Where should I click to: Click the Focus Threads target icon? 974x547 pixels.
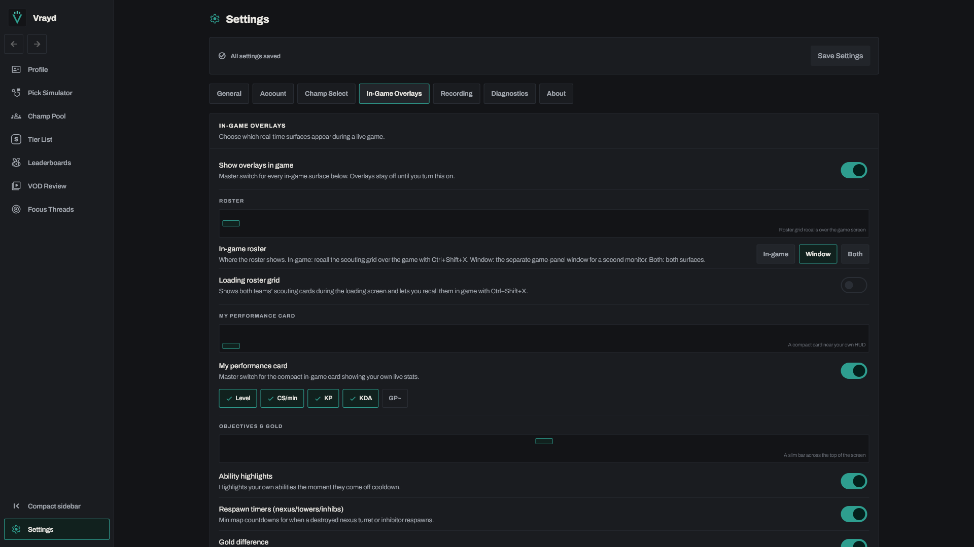point(16,209)
